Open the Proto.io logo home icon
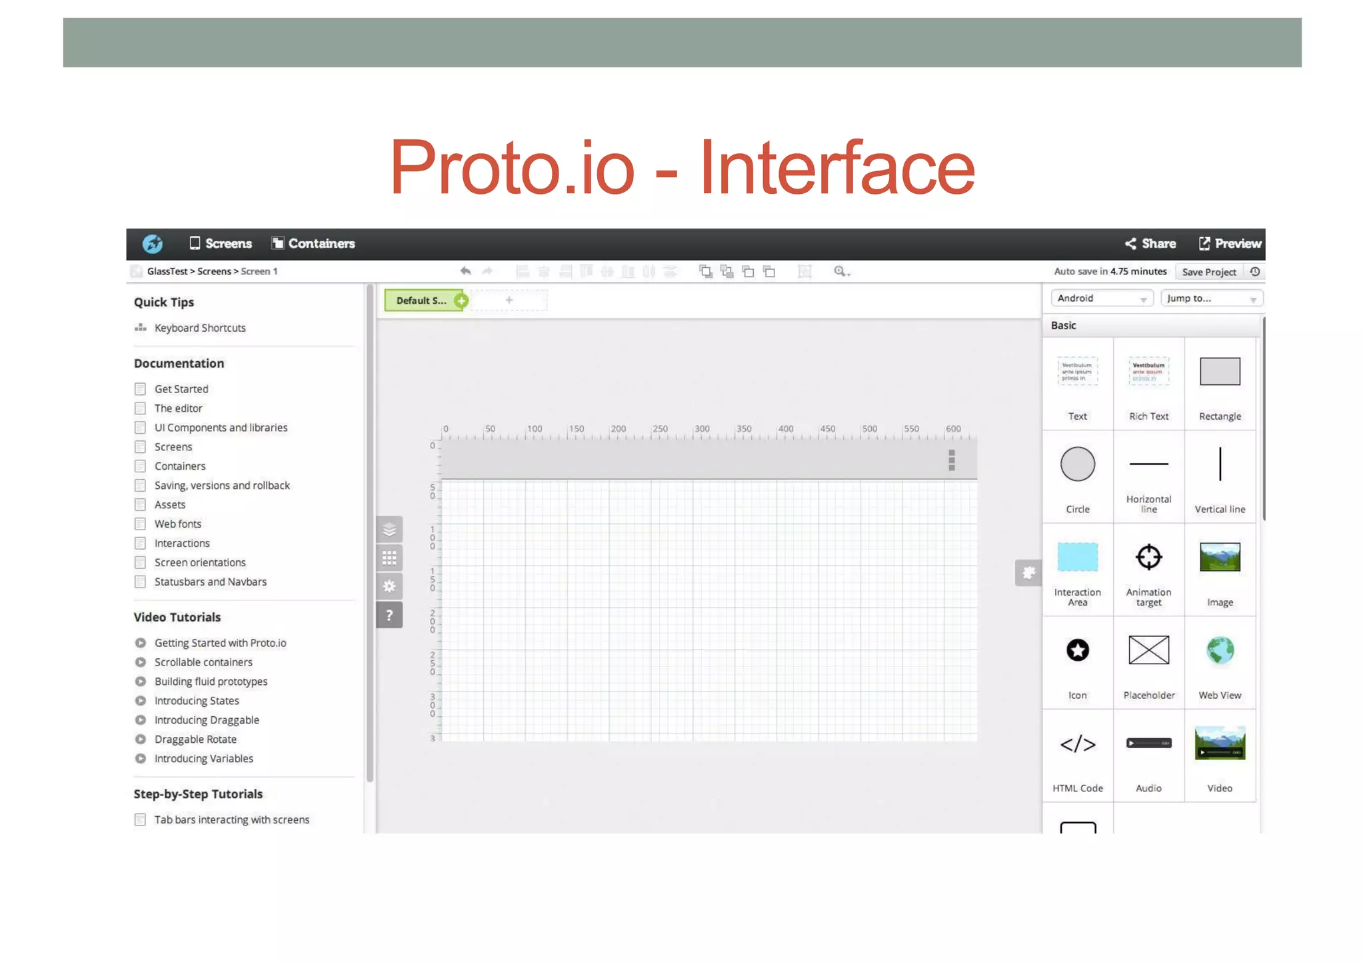Viewport: 1365px width, 964px height. [x=152, y=244]
